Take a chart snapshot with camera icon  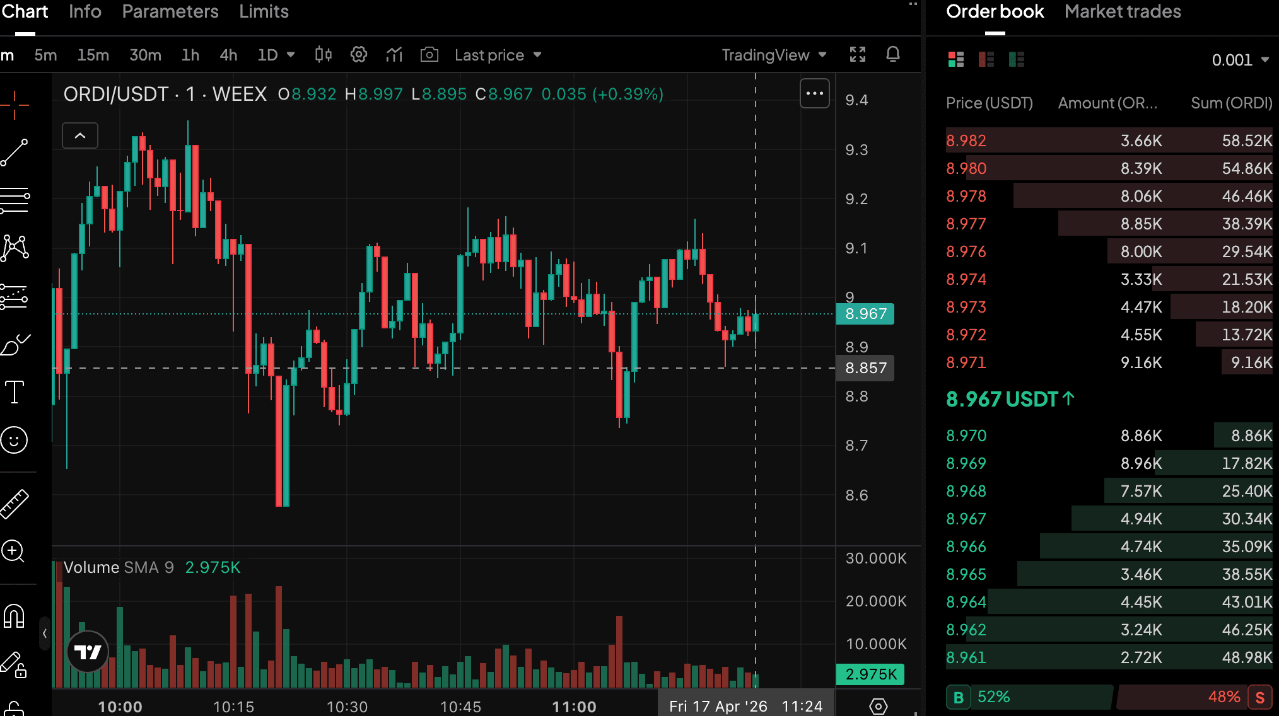coord(429,55)
